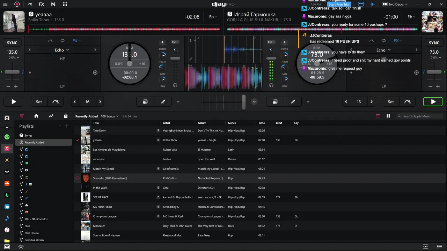Open right deck EQ dropdown
Screen dimensions: 447x251
click(x=271, y=42)
